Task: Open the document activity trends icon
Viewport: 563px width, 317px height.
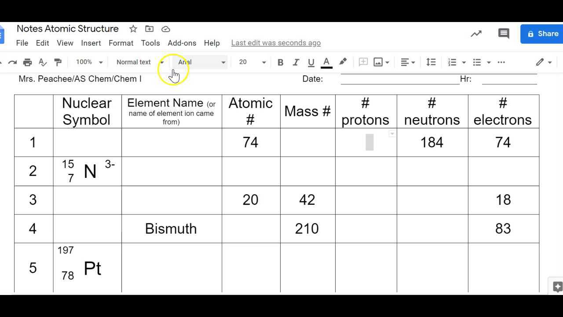Action: point(475,33)
